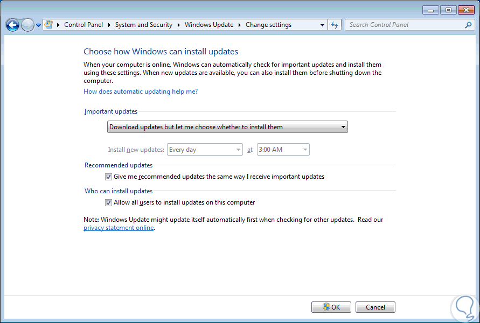The image size is (480, 323).
Task: Close the Change settings window
Action: (466, 10)
